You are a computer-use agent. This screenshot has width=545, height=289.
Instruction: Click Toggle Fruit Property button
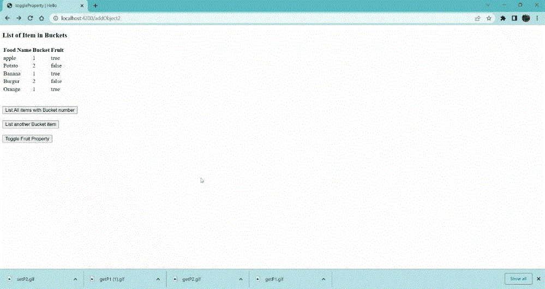(x=27, y=139)
